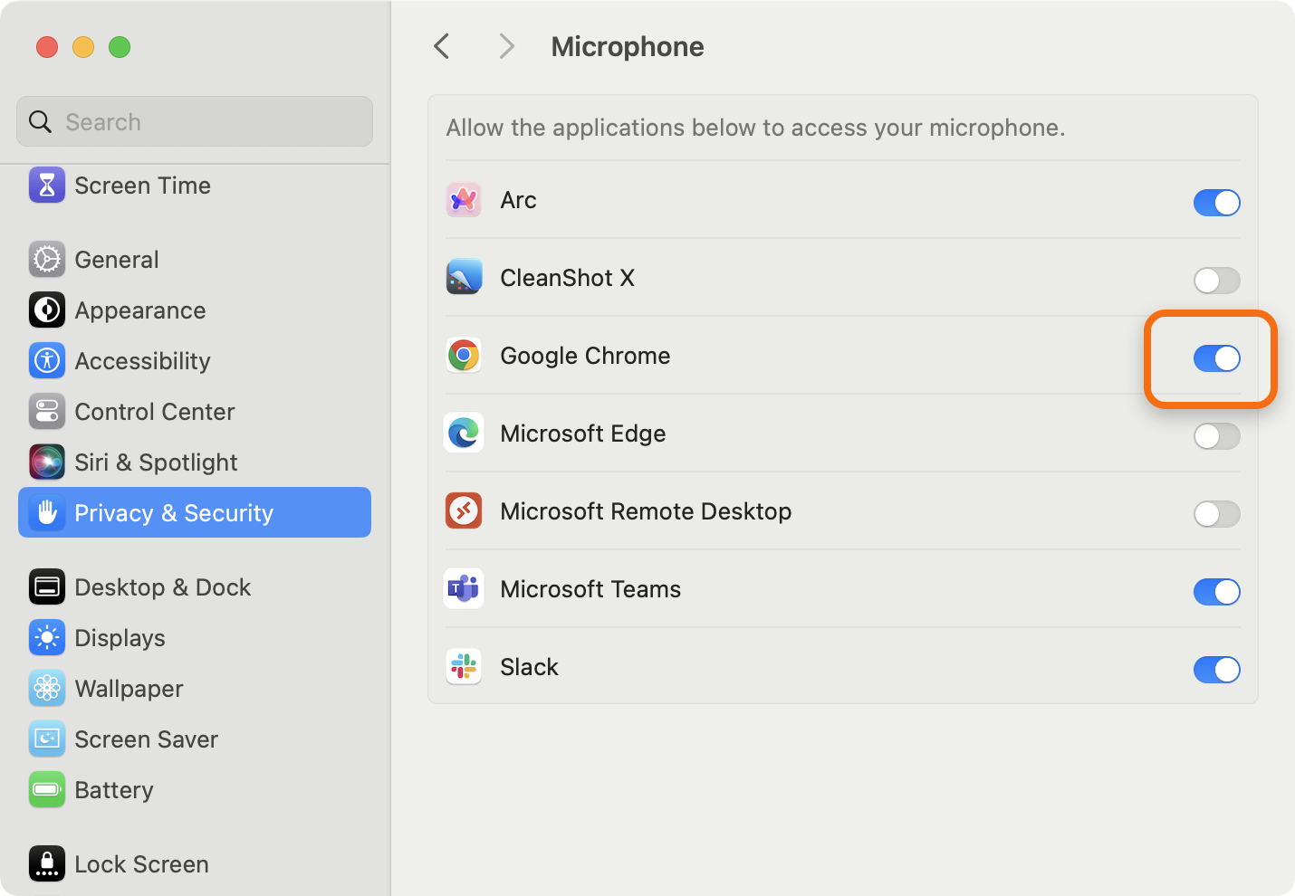Click the 'Arc' app name text
The width and height of the screenshot is (1295, 896).
tap(518, 200)
